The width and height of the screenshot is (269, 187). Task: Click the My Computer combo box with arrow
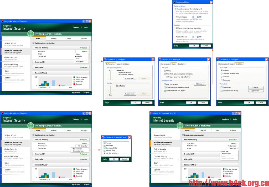(x=82, y=146)
